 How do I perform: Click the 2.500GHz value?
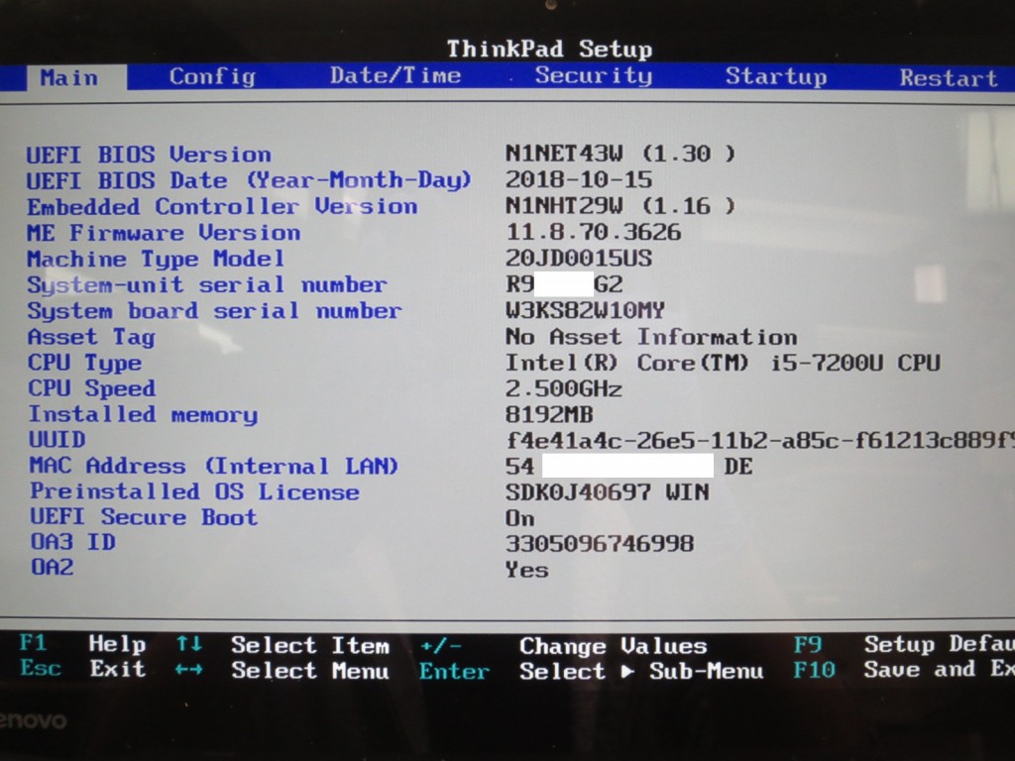[563, 388]
